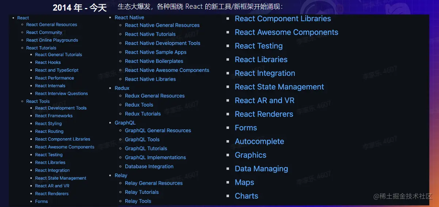This screenshot has width=439, height=207.
Task: Jump to GraphQL Implementations
Action: click(155, 157)
